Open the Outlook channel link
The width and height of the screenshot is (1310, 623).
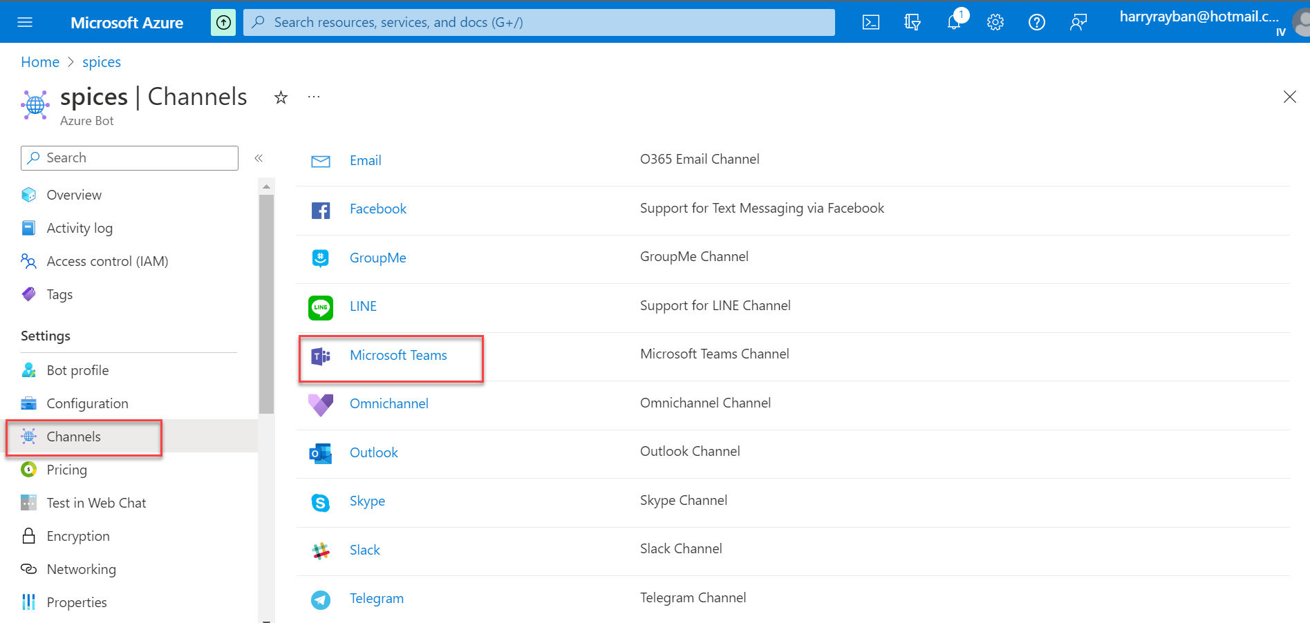click(x=374, y=453)
